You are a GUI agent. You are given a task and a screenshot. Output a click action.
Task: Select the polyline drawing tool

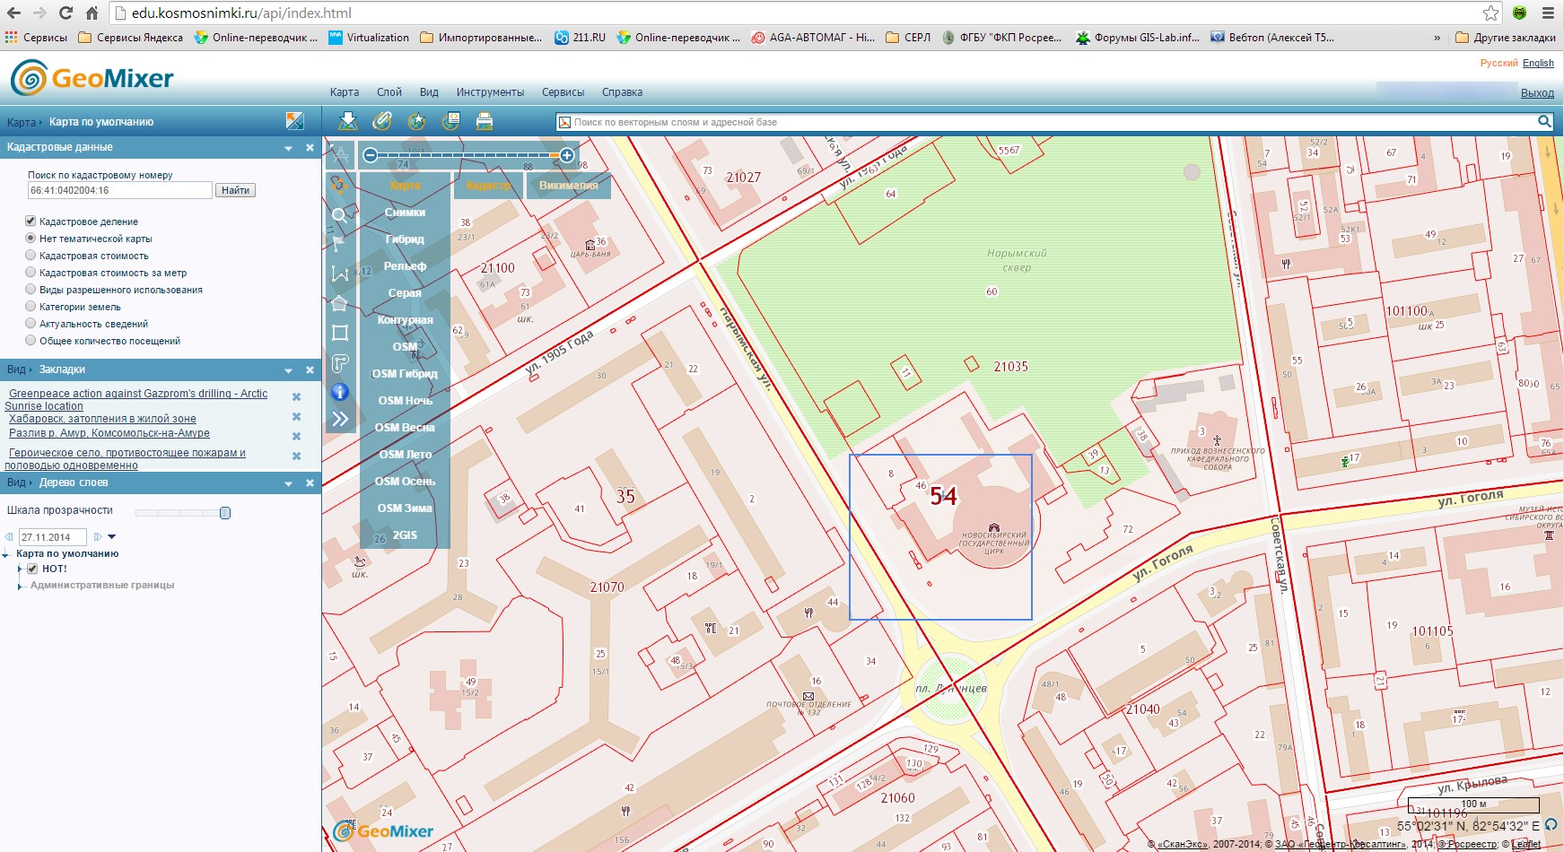coord(339,274)
